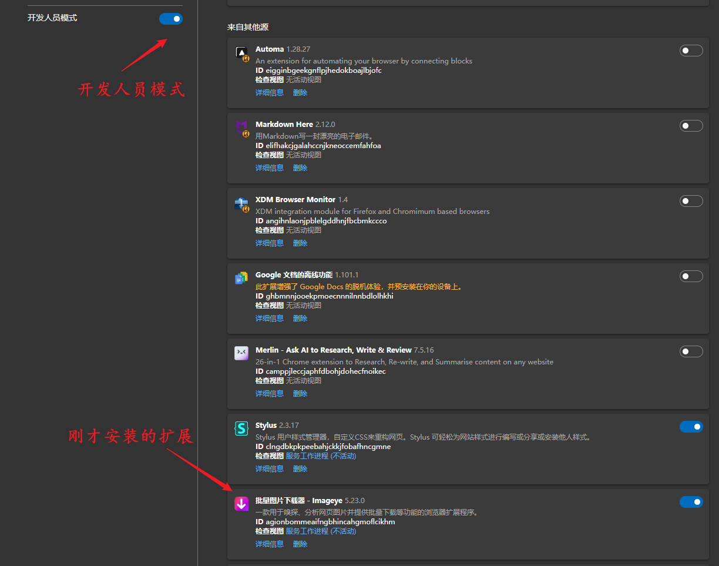Inspect Stylus 服务工作进程 (不活动) view

(x=321, y=456)
